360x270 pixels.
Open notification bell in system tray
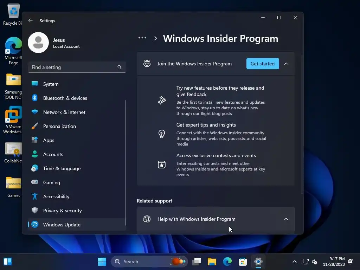(x=351, y=262)
